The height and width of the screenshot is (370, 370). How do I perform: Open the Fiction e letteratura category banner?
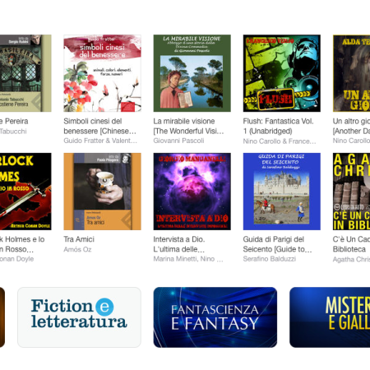[79, 317]
